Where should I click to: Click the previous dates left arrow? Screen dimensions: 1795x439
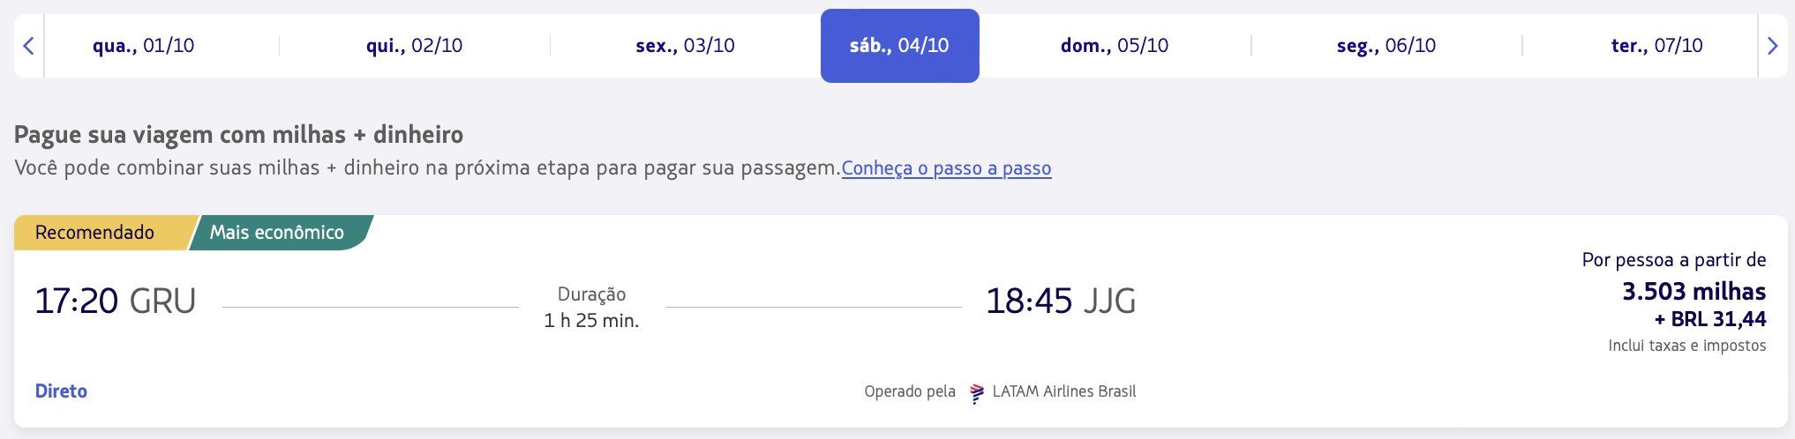click(28, 46)
